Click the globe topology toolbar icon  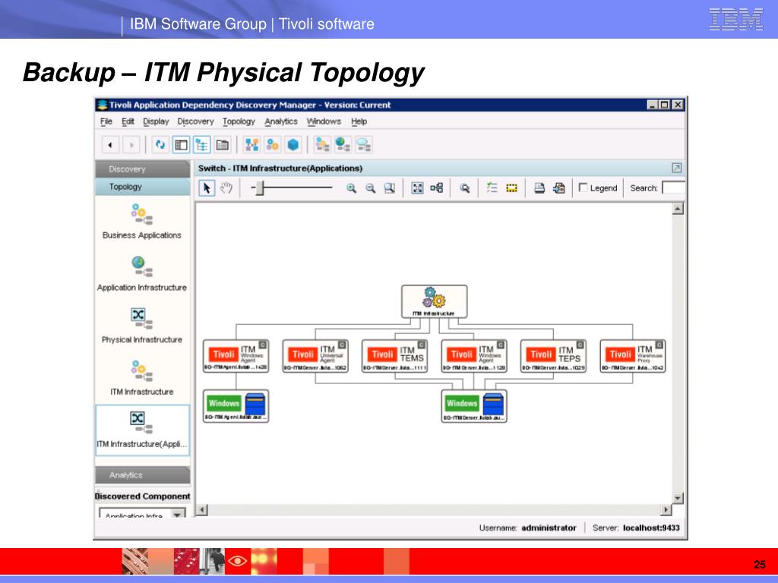tap(343, 145)
